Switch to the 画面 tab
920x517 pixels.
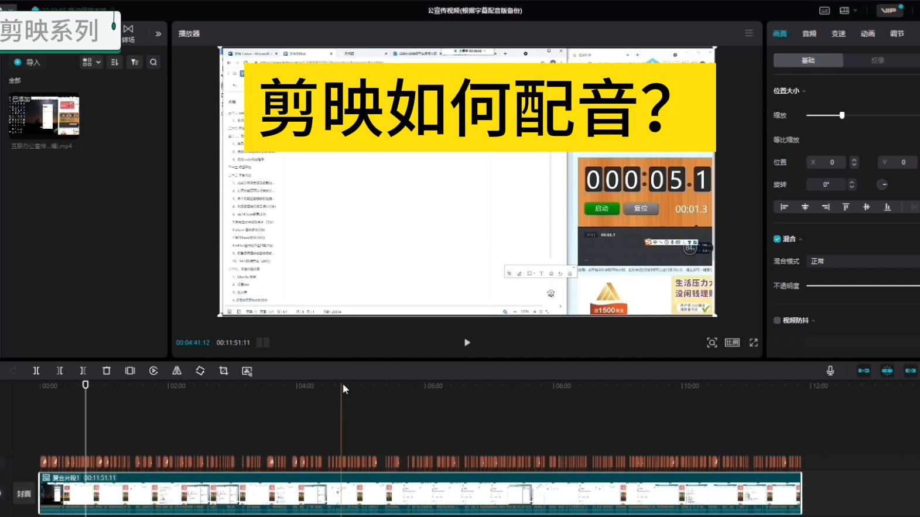[x=780, y=34]
